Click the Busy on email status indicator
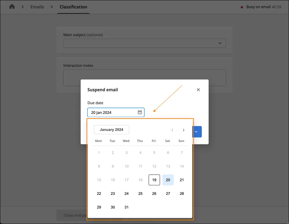Image resolution: width=289 pixels, height=224 pixels. coord(261,7)
